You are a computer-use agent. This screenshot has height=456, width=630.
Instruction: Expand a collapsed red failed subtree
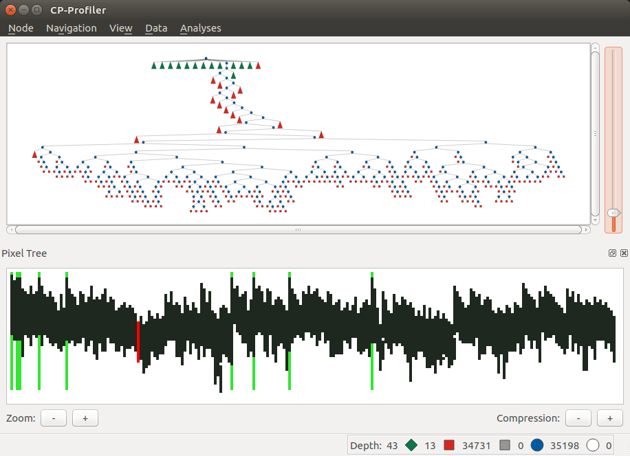[x=258, y=65]
